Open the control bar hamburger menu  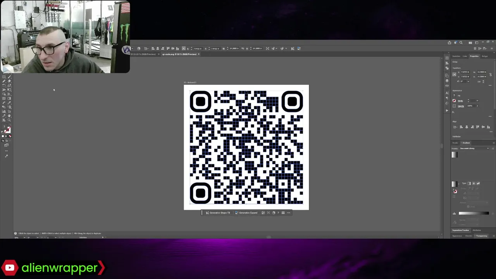492,48
